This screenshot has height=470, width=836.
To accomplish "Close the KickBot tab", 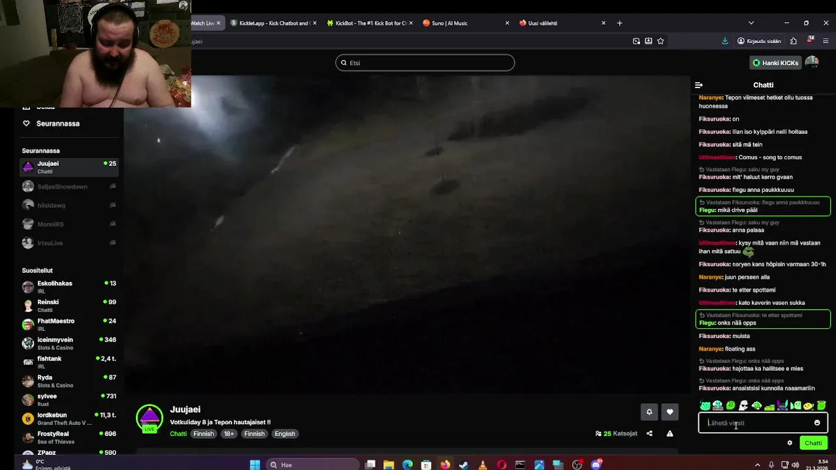I will [x=411, y=23].
